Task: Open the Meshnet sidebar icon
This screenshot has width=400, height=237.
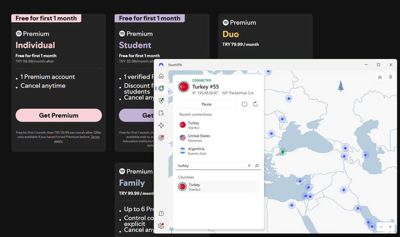Action: [x=161, y=125]
